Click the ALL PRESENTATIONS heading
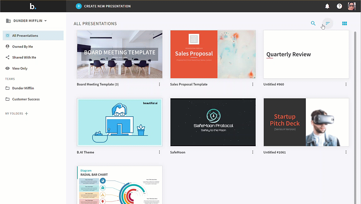Screen dimensions: 361x204 pos(95,24)
